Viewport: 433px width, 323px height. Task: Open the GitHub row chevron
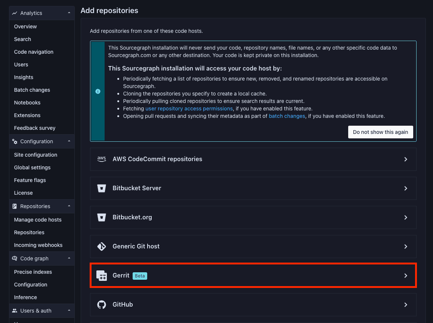click(406, 304)
